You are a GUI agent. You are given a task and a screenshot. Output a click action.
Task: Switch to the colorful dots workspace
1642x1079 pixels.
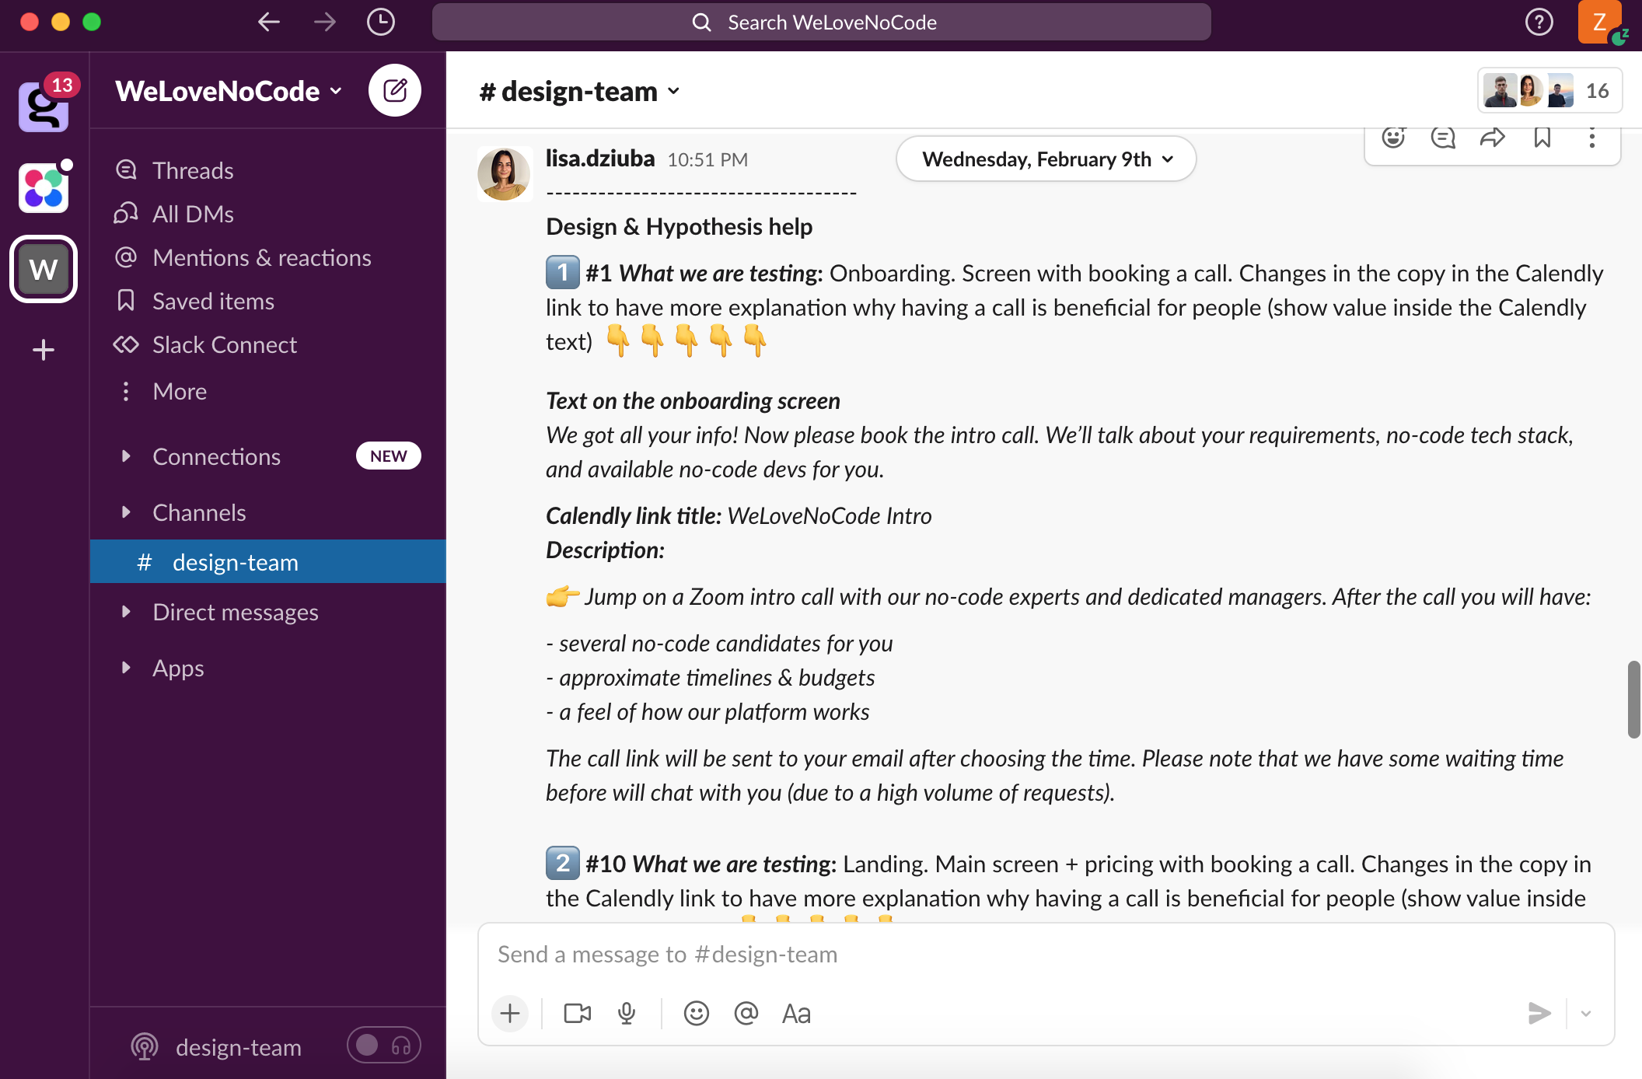44,187
